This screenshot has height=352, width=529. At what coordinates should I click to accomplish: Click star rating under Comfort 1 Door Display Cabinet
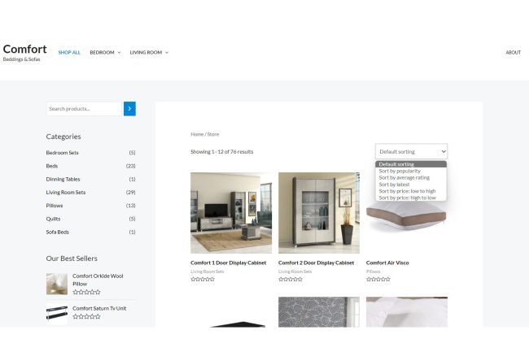[x=203, y=279]
